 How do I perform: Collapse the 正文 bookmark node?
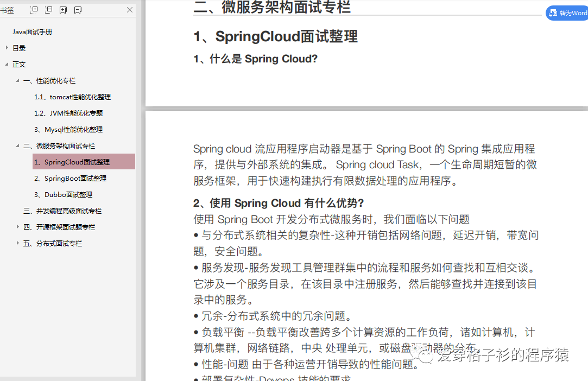coord(7,64)
